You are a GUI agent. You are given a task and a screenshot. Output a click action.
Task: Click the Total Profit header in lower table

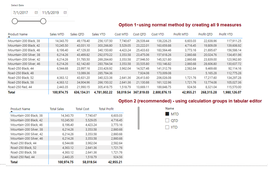106,109
